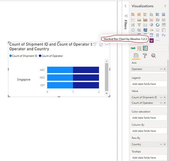
Task: Click the Legend data fields well
Action: click(x=149, y=84)
